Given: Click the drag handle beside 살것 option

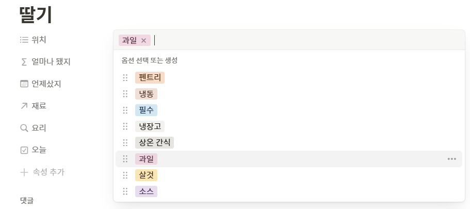Looking at the screenshot, I should [125, 175].
